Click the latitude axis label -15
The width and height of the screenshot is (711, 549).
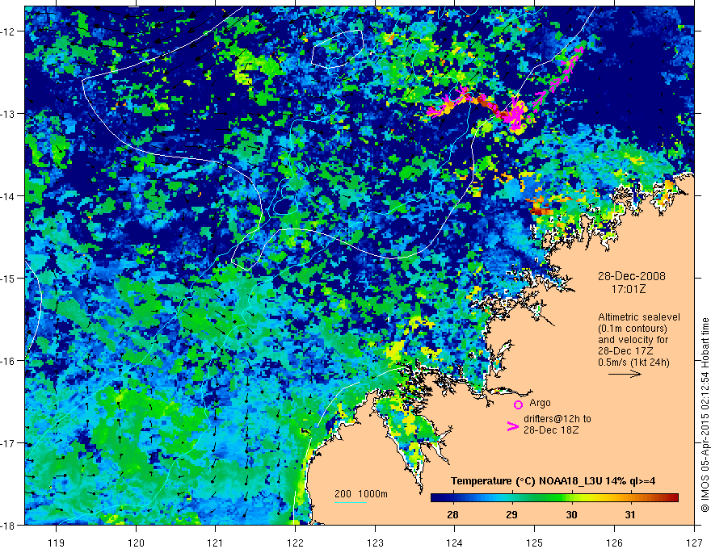coord(8,278)
